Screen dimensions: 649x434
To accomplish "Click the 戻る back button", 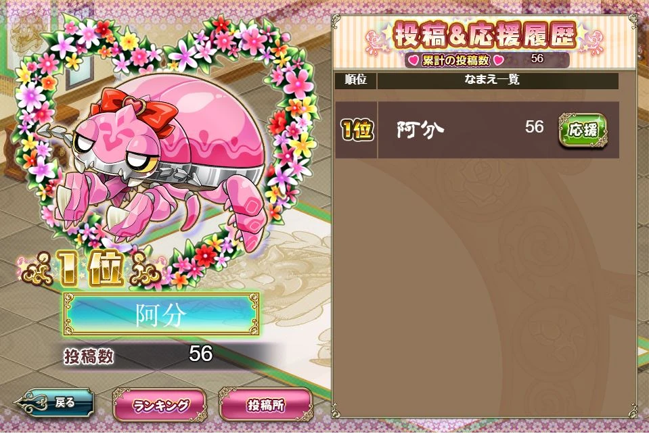I will pos(54,402).
